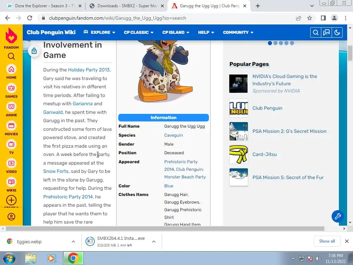The image size is (353, 265).
Task: Go back with browser back arrow
Action: coord(8,18)
